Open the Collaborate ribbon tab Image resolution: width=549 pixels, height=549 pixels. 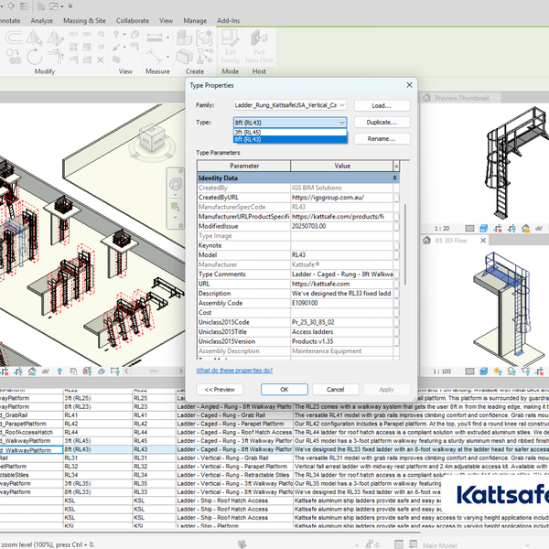[133, 21]
